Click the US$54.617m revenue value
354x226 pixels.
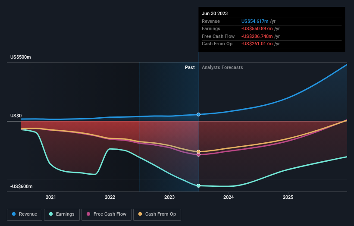click(x=255, y=21)
